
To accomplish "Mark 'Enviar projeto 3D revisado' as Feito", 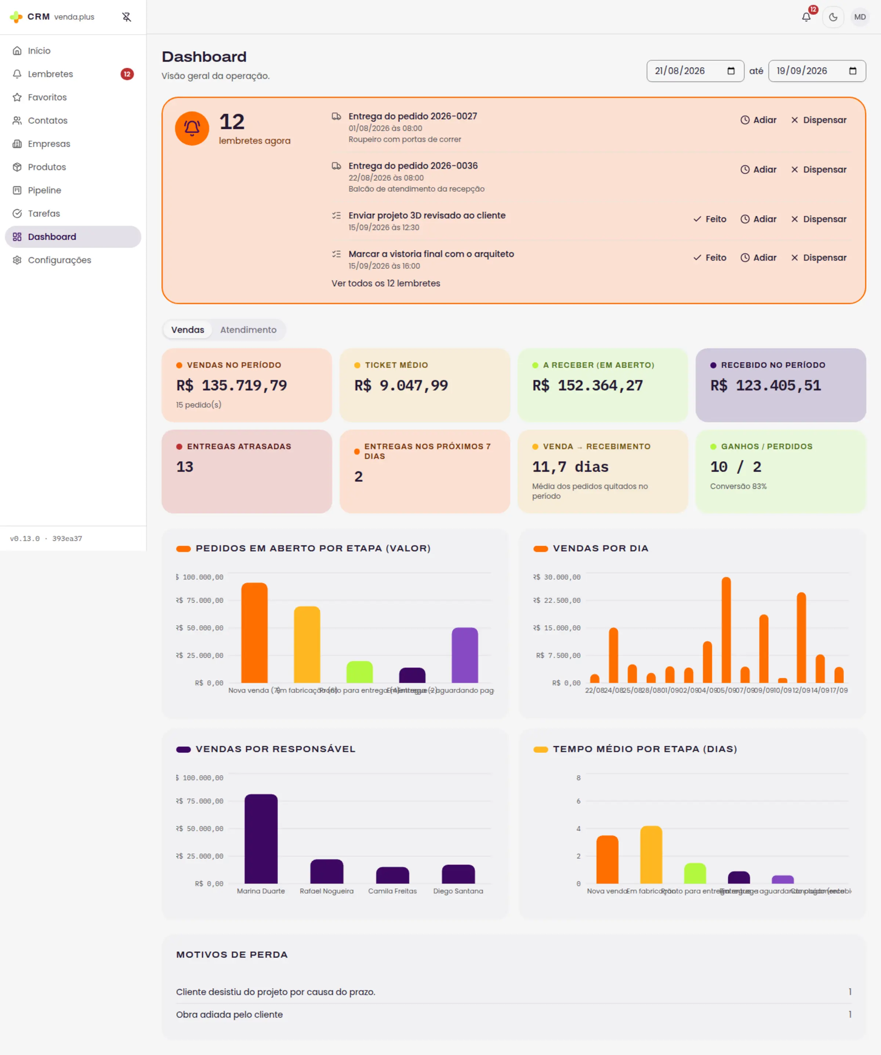I will click(x=710, y=219).
